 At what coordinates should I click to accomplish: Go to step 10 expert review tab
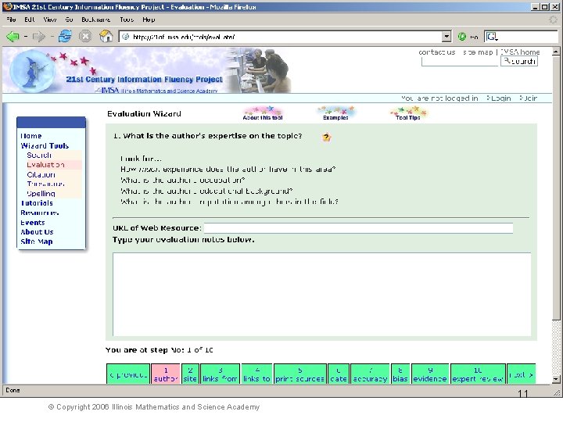point(478,374)
